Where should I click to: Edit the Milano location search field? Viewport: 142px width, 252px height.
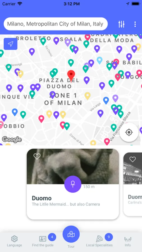point(56,24)
